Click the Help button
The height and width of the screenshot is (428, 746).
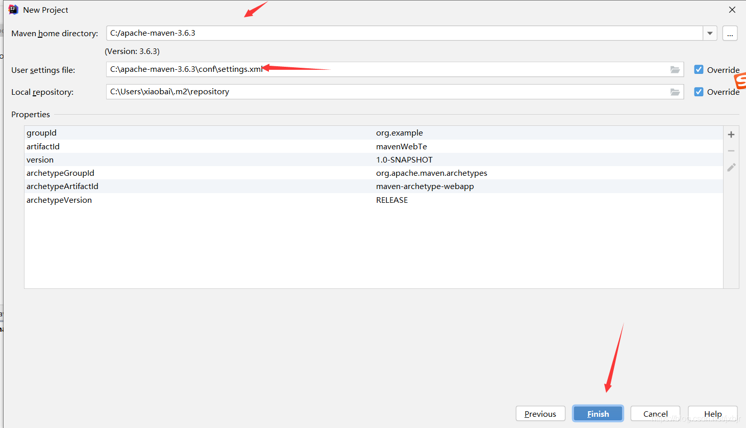(x=713, y=414)
